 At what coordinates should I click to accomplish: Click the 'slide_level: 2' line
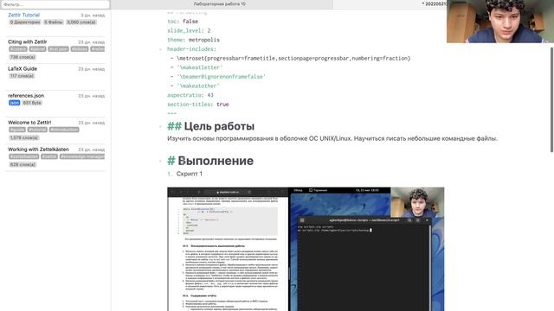coord(189,31)
